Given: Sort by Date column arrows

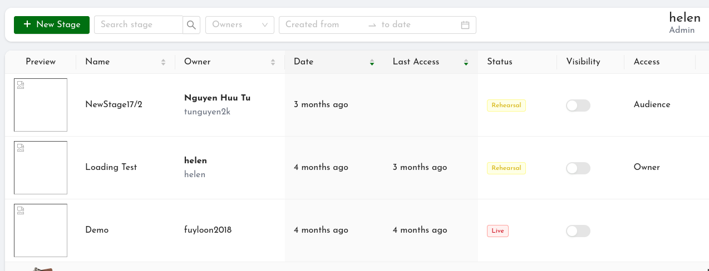Looking at the screenshot, I should coord(372,62).
